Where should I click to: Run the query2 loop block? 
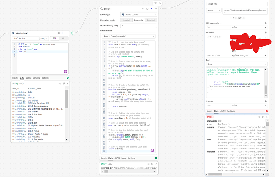coord(152,9)
